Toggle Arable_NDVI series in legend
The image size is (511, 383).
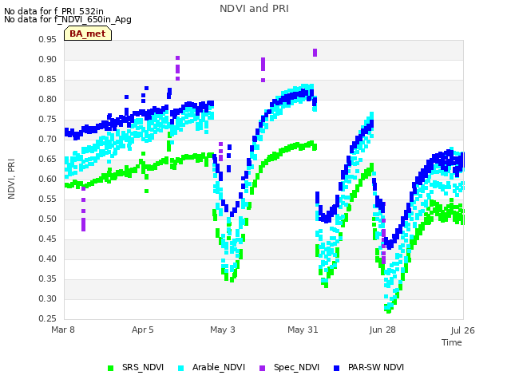coord(212,367)
